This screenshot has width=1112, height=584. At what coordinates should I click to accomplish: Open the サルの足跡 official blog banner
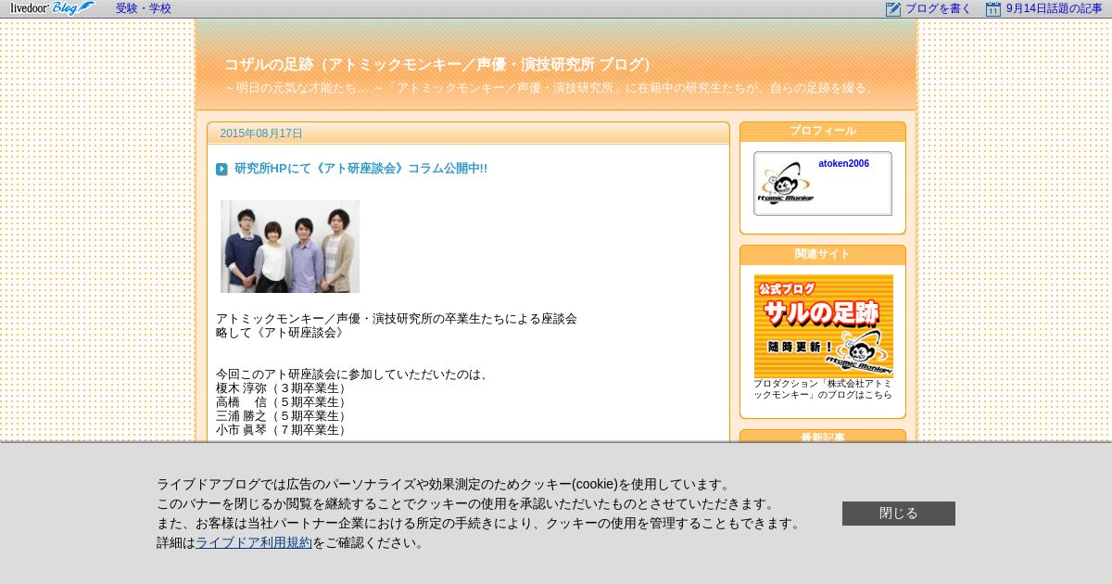[824, 325]
